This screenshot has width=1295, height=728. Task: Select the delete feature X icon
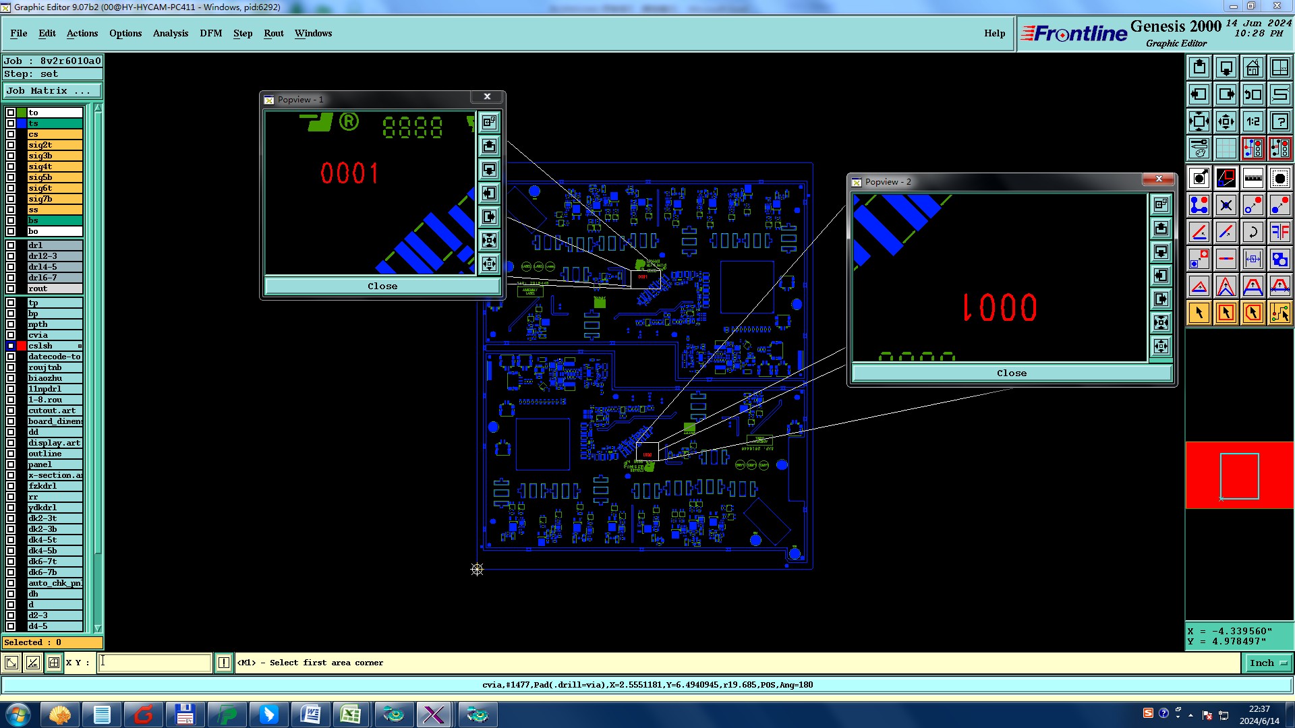point(1226,205)
